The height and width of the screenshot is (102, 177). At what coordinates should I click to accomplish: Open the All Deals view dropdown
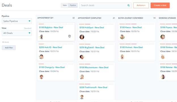point(17,33)
